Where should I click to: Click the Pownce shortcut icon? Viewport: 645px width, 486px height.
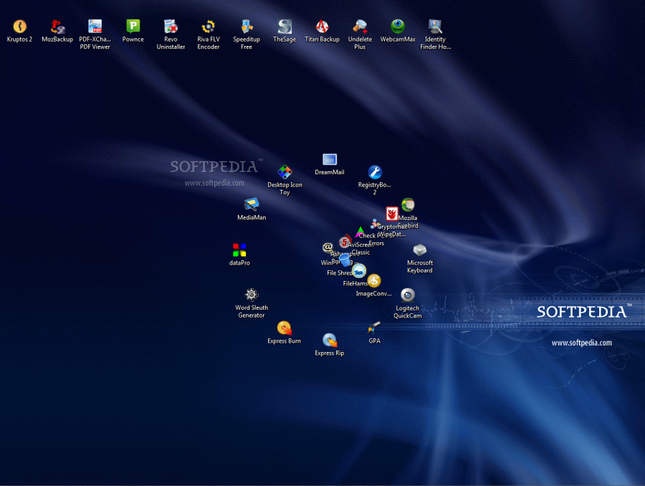pos(133,27)
